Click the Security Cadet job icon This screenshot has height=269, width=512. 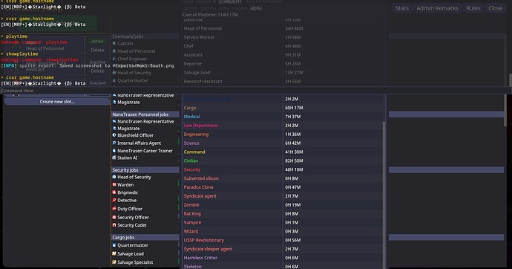pyautogui.click(x=114, y=225)
